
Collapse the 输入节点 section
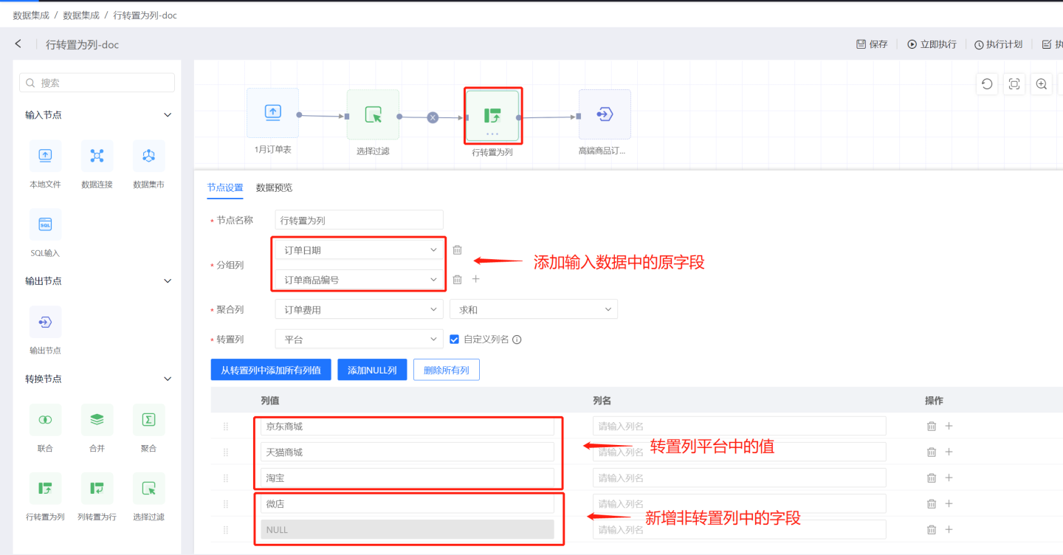click(168, 115)
